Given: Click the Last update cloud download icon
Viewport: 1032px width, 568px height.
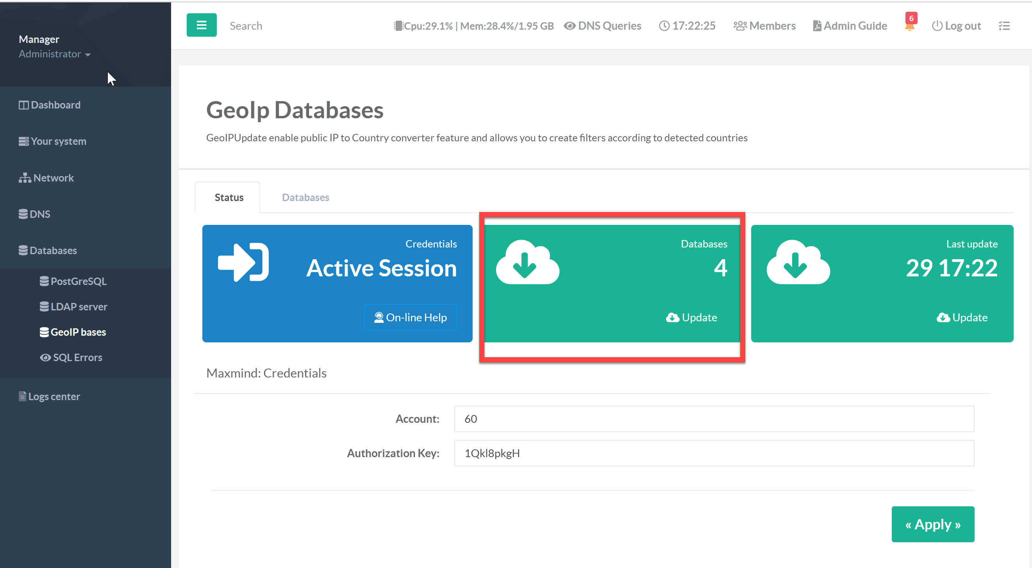Looking at the screenshot, I should (798, 263).
